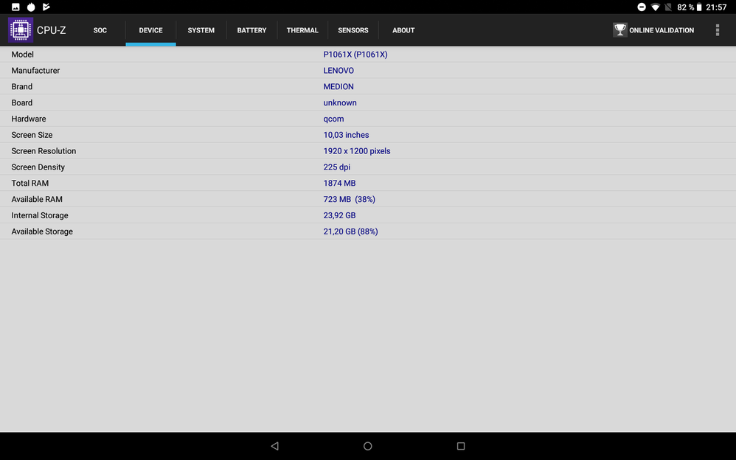Image resolution: width=736 pixels, height=460 pixels.
Task: Tap the Wi-Fi status bar icon
Action: [x=655, y=7]
